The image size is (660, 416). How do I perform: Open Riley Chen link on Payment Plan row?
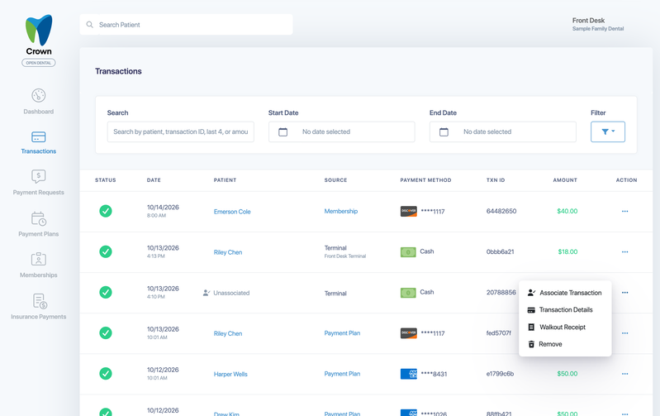[228, 333]
